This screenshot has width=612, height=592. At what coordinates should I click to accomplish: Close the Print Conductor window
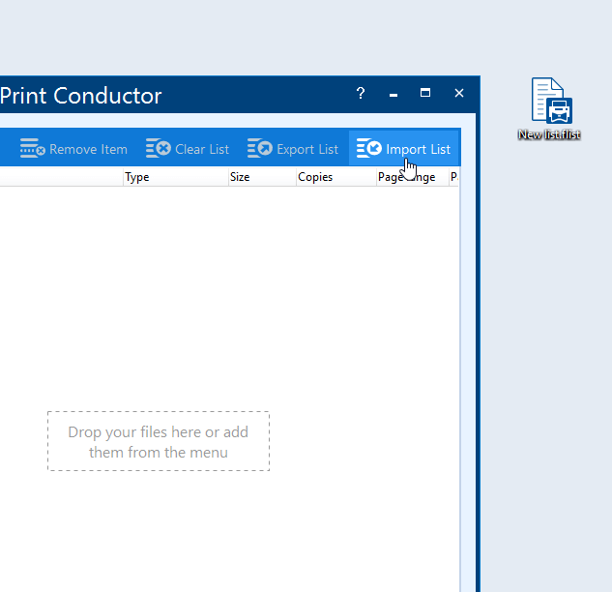[459, 93]
